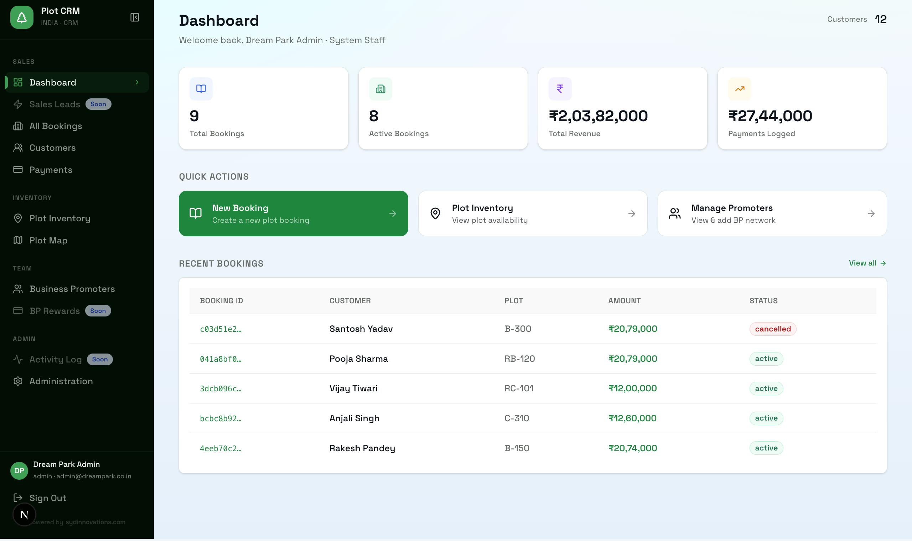The image size is (912, 541).
Task: Open the Administration sidebar item
Action: [77, 382]
